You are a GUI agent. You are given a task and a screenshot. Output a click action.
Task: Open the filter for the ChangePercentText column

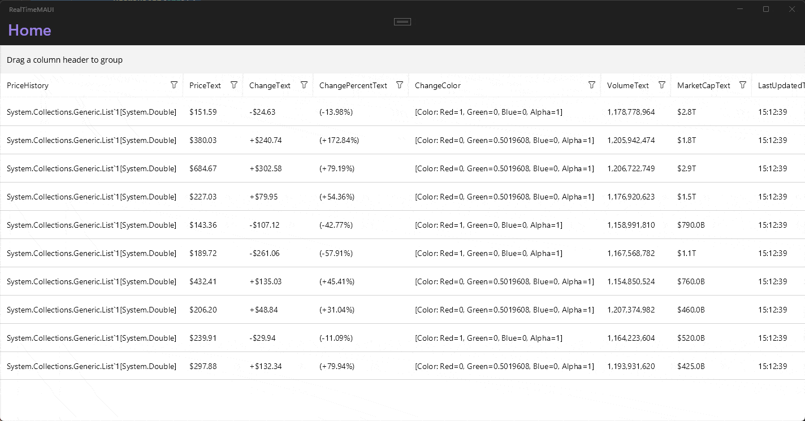(x=400, y=85)
